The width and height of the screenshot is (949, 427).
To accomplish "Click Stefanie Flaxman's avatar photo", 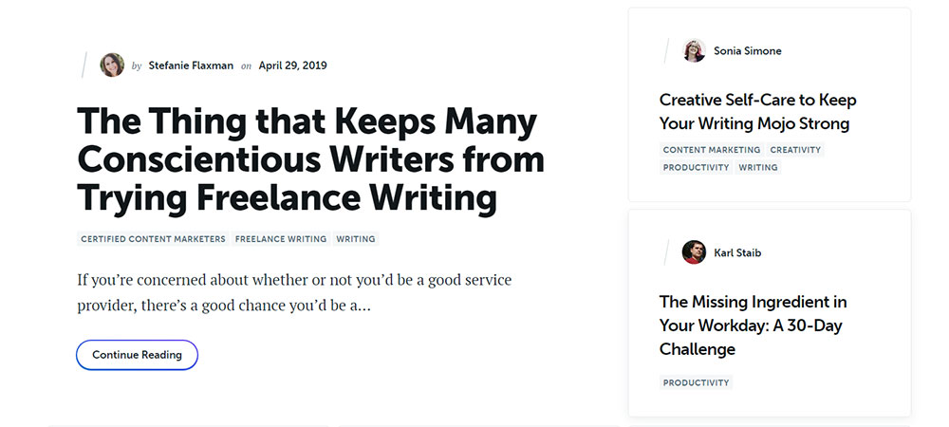I will [x=112, y=65].
